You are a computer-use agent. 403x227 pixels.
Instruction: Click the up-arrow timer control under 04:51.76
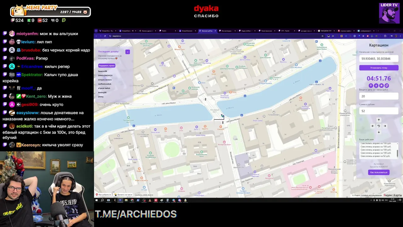[371, 85]
